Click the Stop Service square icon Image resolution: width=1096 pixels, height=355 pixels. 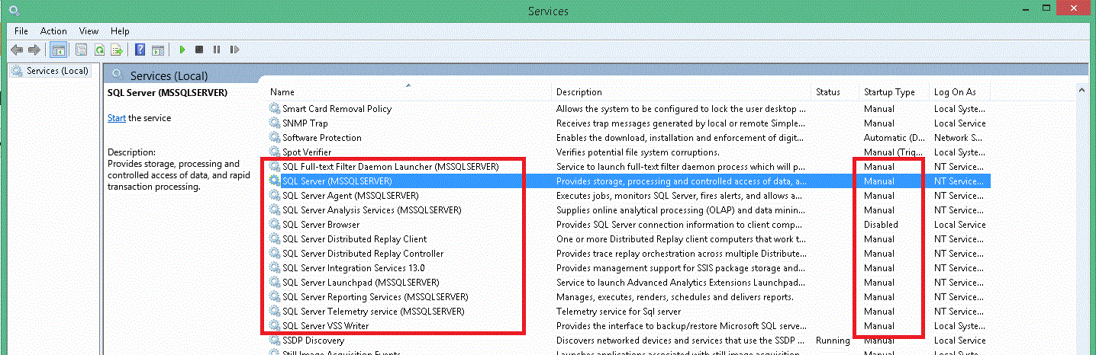[x=199, y=50]
